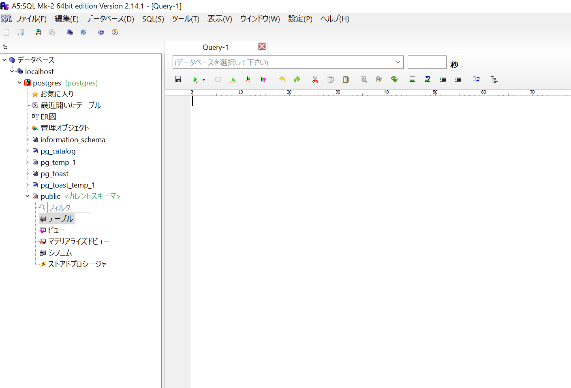Click the unindent icon in query toolbar
This screenshot has width=571, height=388.
pos(458,79)
